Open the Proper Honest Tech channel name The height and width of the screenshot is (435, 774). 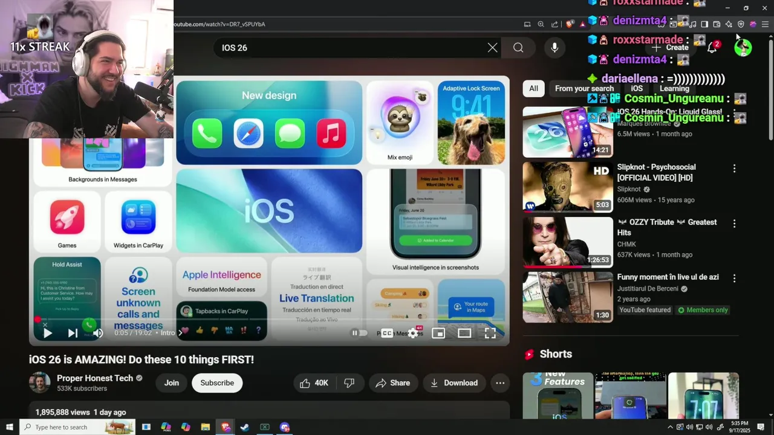[x=95, y=378]
